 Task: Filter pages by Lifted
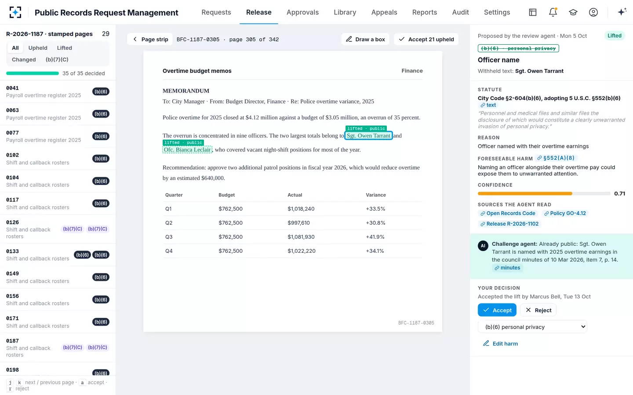coord(65,48)
